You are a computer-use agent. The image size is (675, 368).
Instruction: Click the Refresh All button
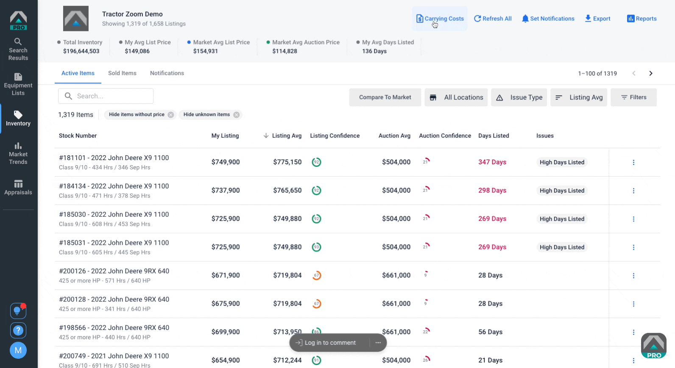pos(493,19)
